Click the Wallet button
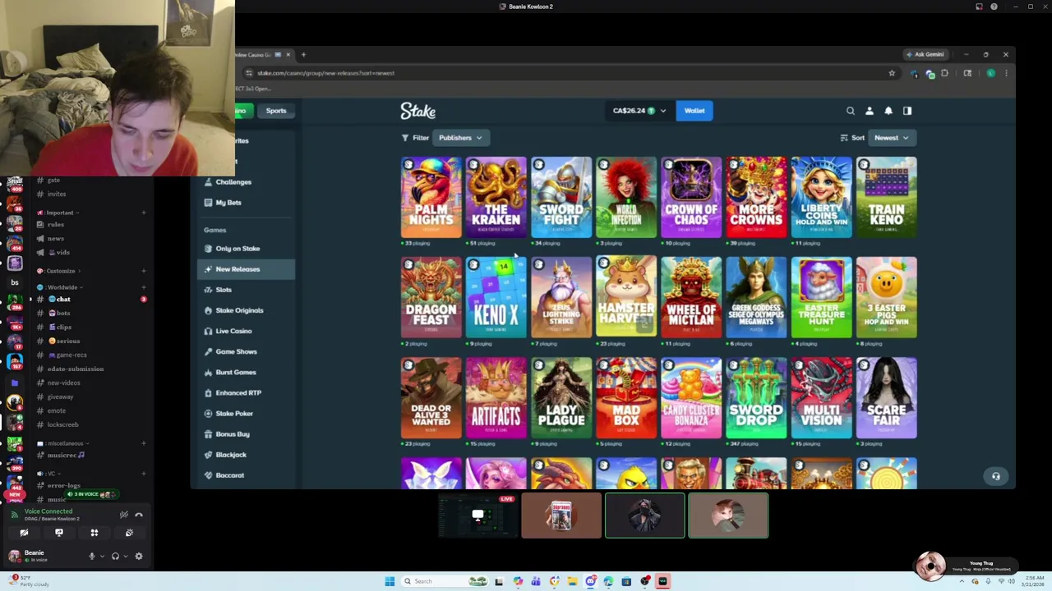1052x591 pixels. [x=694, y=111]
